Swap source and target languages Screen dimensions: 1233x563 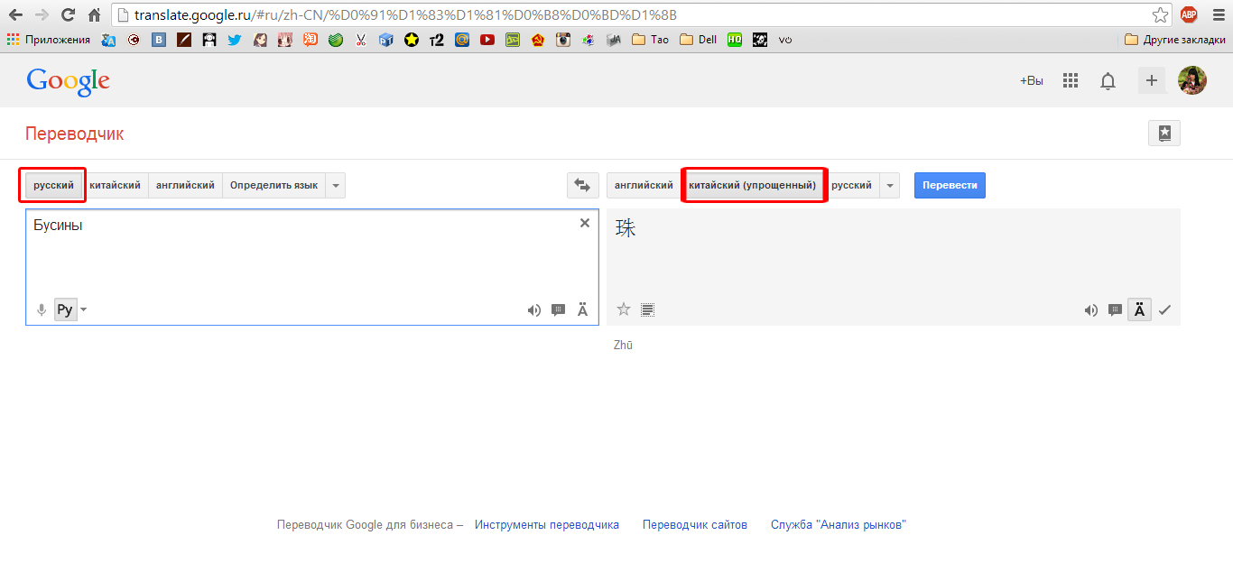(582, 185)
